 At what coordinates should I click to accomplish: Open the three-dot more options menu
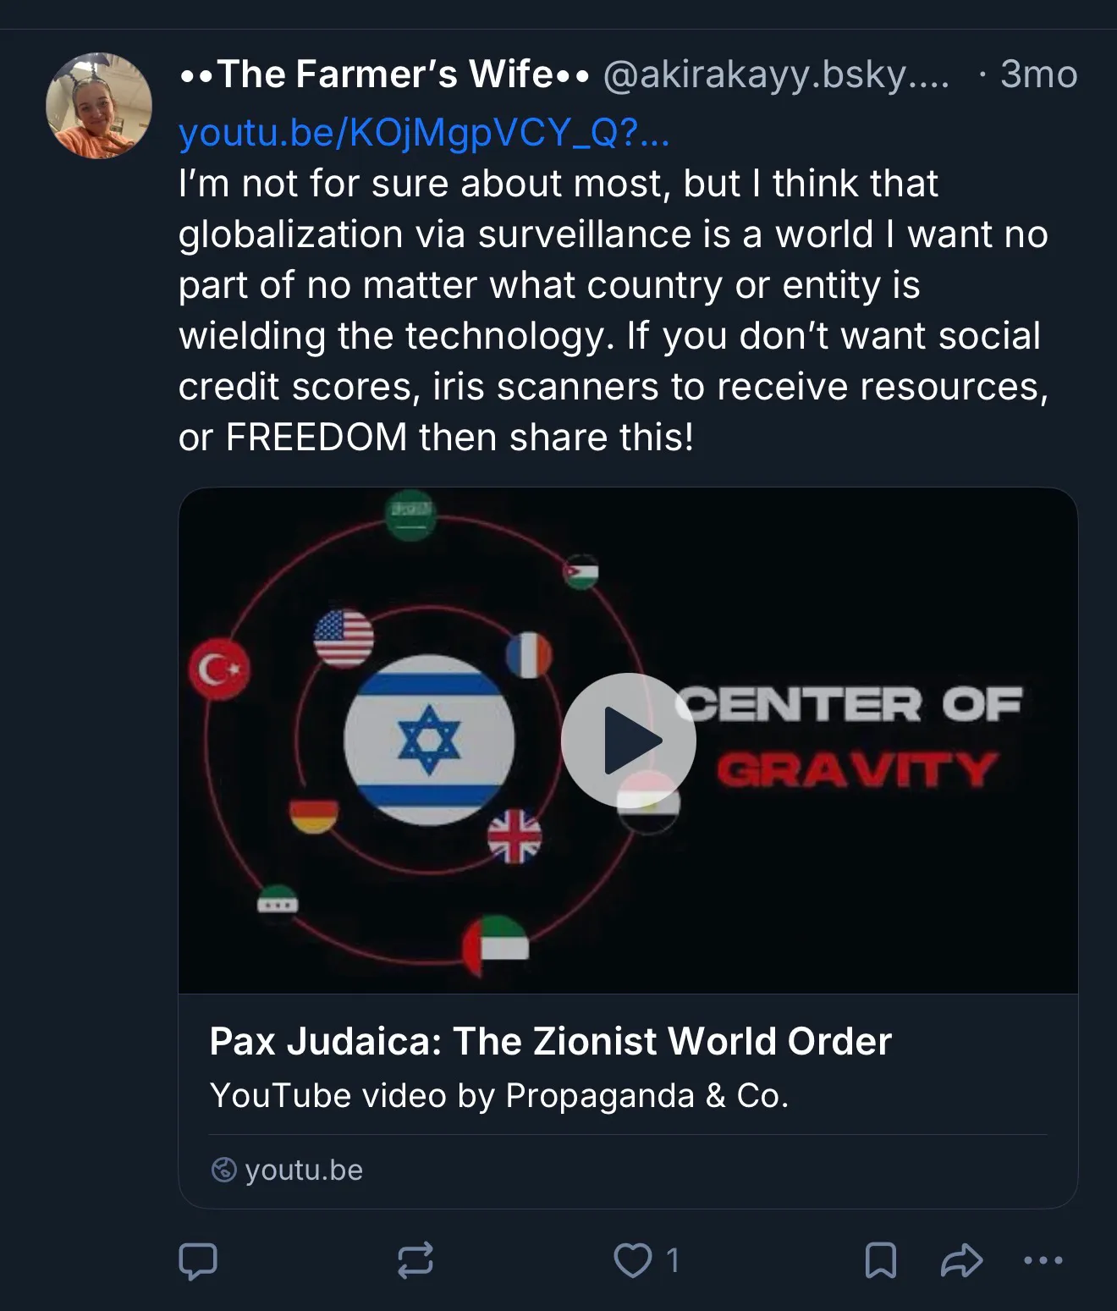(x=1043, y=1260)
